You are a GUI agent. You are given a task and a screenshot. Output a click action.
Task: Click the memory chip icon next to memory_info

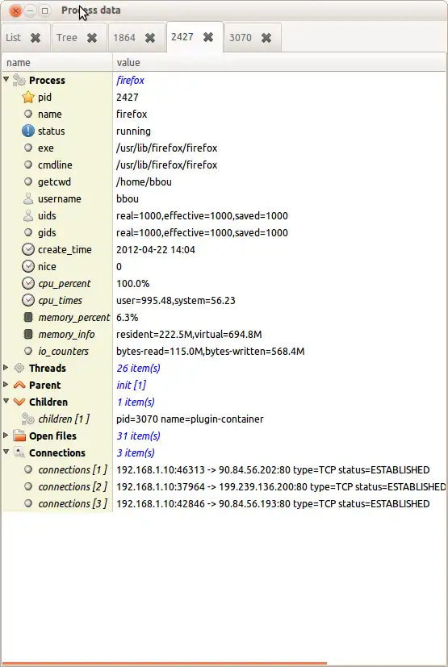click(x=28, y=335)
